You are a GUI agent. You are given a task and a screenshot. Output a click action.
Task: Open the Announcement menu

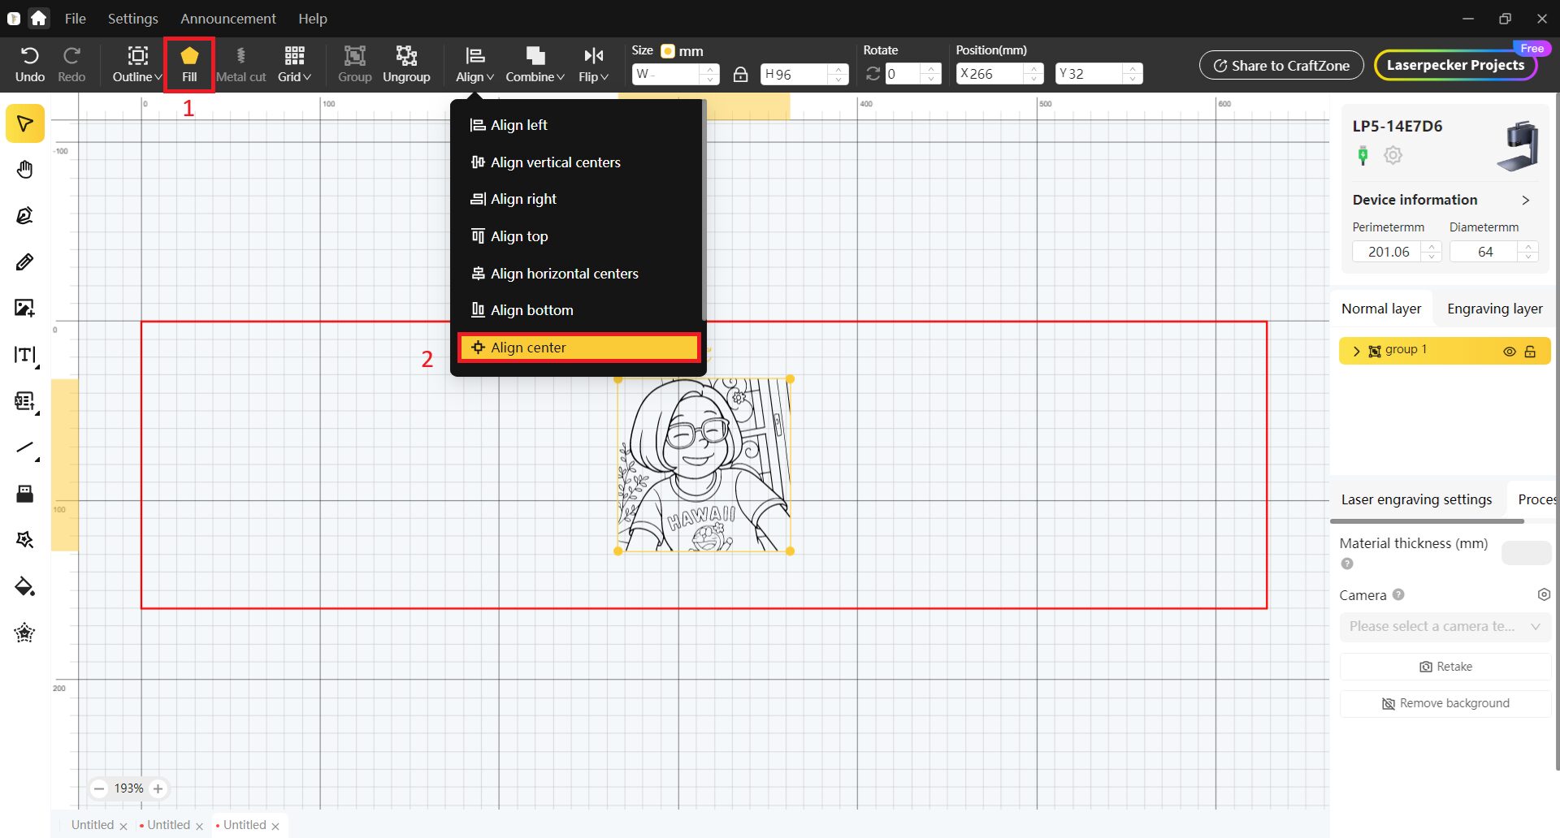(x=228, y=18)
